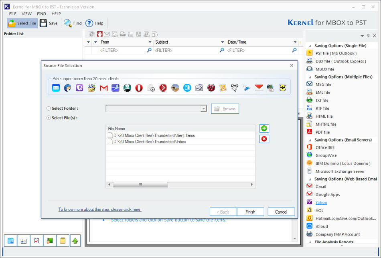Viewport: 381px width, 258px height.
Task: Open the VIEW menu
Action: pyautogui.click(x=26, y=13)
